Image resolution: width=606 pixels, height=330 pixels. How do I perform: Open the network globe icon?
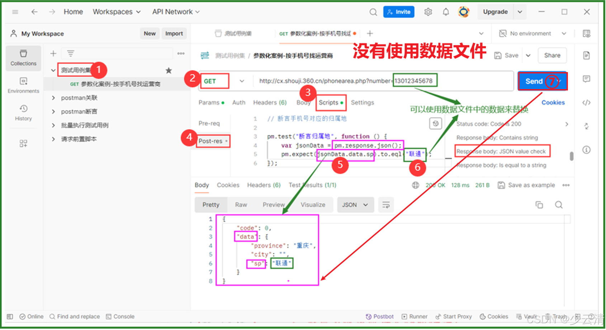tap(415, 185)
